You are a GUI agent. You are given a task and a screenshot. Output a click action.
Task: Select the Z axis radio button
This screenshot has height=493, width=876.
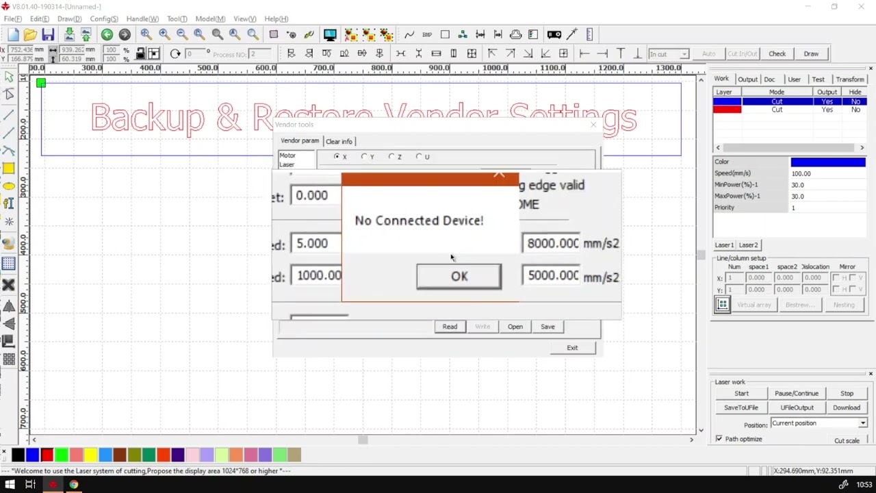click(x=391, y=157)
